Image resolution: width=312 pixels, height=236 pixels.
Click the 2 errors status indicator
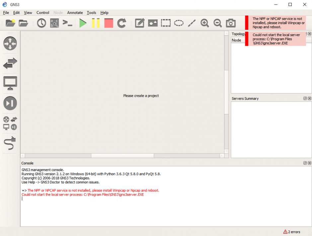coord(292,232)
